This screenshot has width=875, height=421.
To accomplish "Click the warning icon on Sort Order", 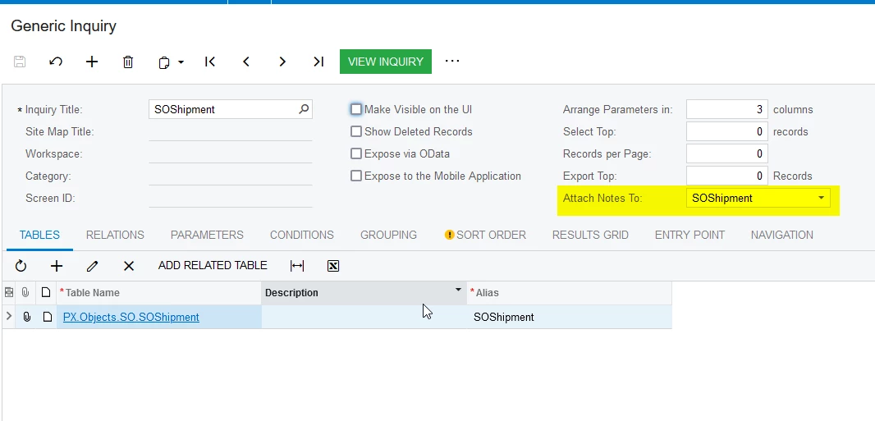I will click(x=449, y=235).
